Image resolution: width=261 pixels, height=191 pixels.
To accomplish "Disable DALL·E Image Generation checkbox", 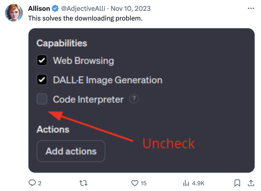I will [42, 80].
